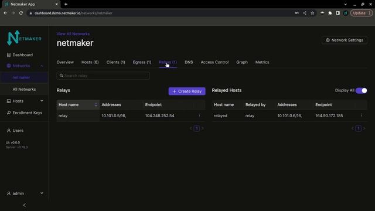This screenshot has height=211, width=375.
Task: Click the 10.101.0.5/16 address cell
Action: (x=114, y=116)
